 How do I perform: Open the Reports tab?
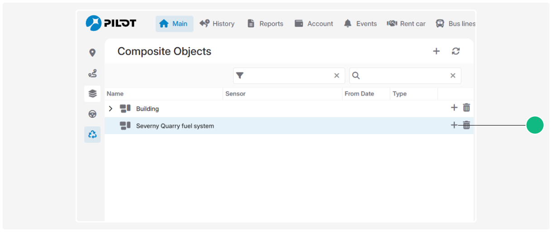265,24
